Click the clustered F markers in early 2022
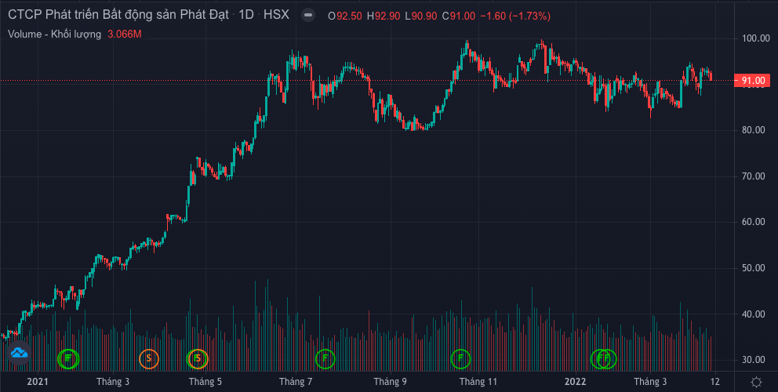Screen dimensions: 778x392 604,358
